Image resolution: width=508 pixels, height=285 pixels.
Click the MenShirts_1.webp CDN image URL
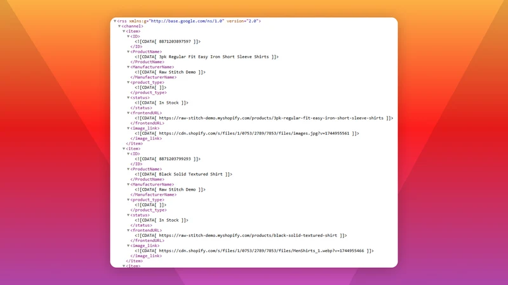point(262,251)
